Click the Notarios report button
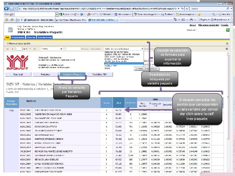 click(45, 74)
